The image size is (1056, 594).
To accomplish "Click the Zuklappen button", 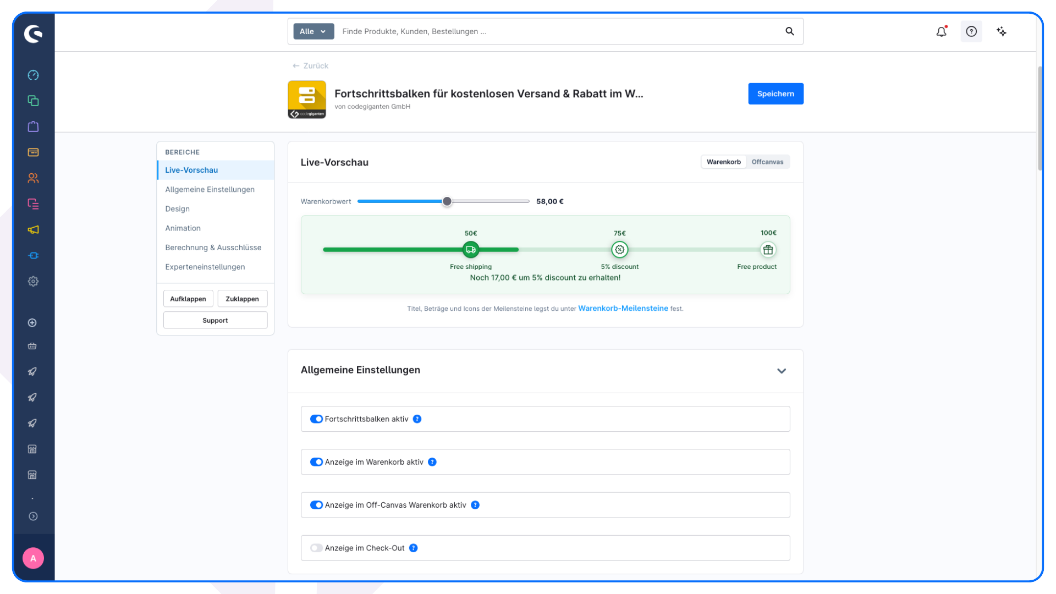I will 242,299.
